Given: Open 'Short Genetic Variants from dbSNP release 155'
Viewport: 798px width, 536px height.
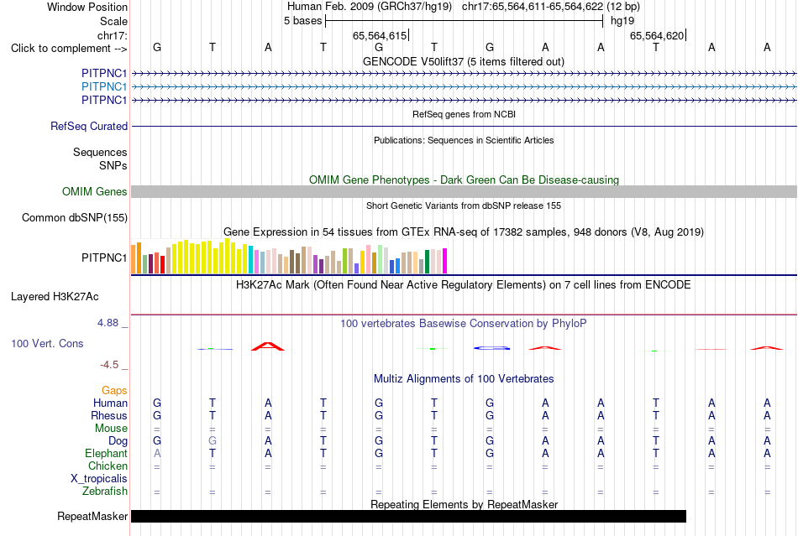Looking at the screenshot, I should pos(464,206).
